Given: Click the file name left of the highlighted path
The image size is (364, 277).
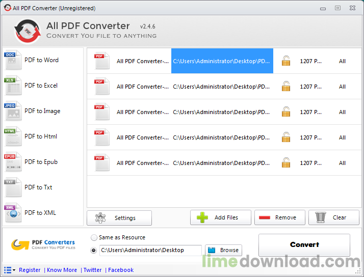Looking at the screenshot, I should pyautogui.click(x=143, y=61).
